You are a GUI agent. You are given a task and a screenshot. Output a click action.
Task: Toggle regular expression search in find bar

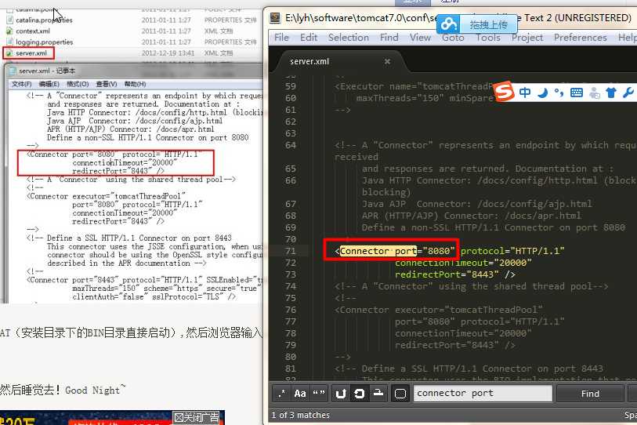281,394
